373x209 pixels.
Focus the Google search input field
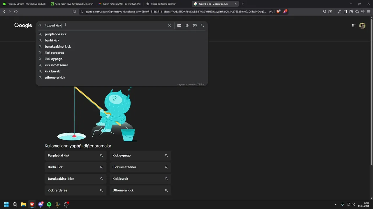pyautogui.click(x=105, y=26)
